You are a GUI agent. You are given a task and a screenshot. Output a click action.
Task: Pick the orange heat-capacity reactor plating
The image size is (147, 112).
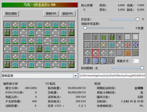click(x=128, y=53)
